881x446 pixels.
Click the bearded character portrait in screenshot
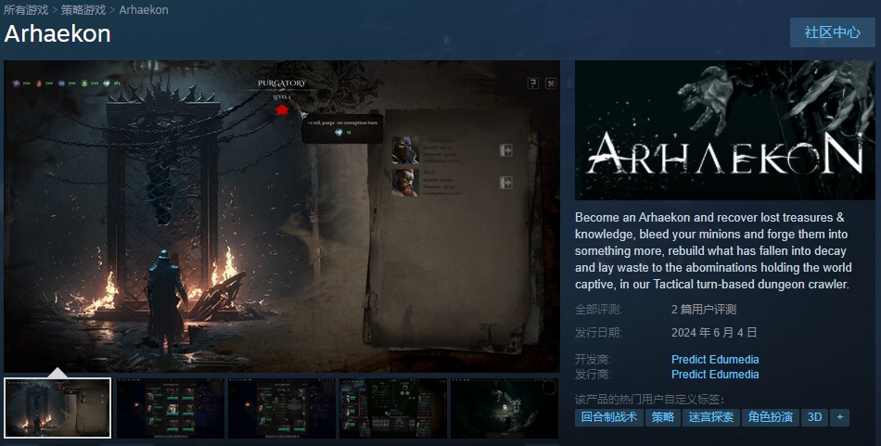point(405,183)
